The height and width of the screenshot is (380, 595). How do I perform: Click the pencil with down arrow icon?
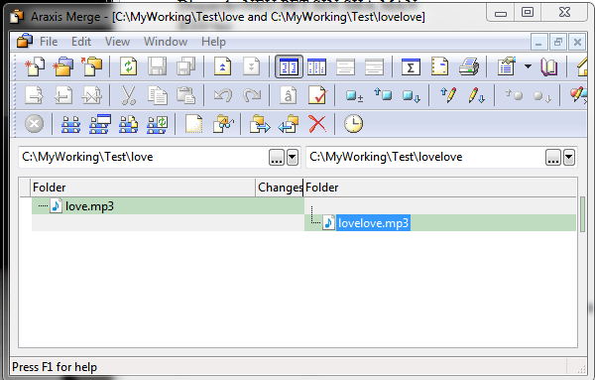[x=476, y=95]
